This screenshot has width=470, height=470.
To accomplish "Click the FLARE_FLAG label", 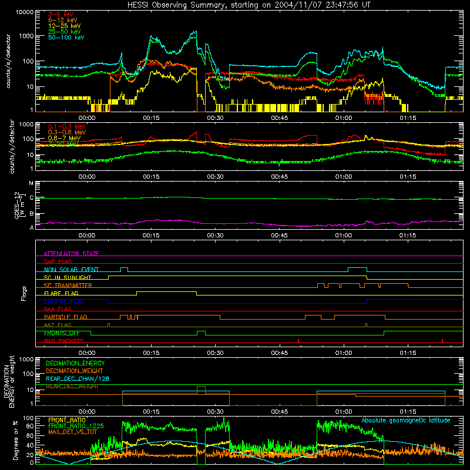I will click(61, 293).
